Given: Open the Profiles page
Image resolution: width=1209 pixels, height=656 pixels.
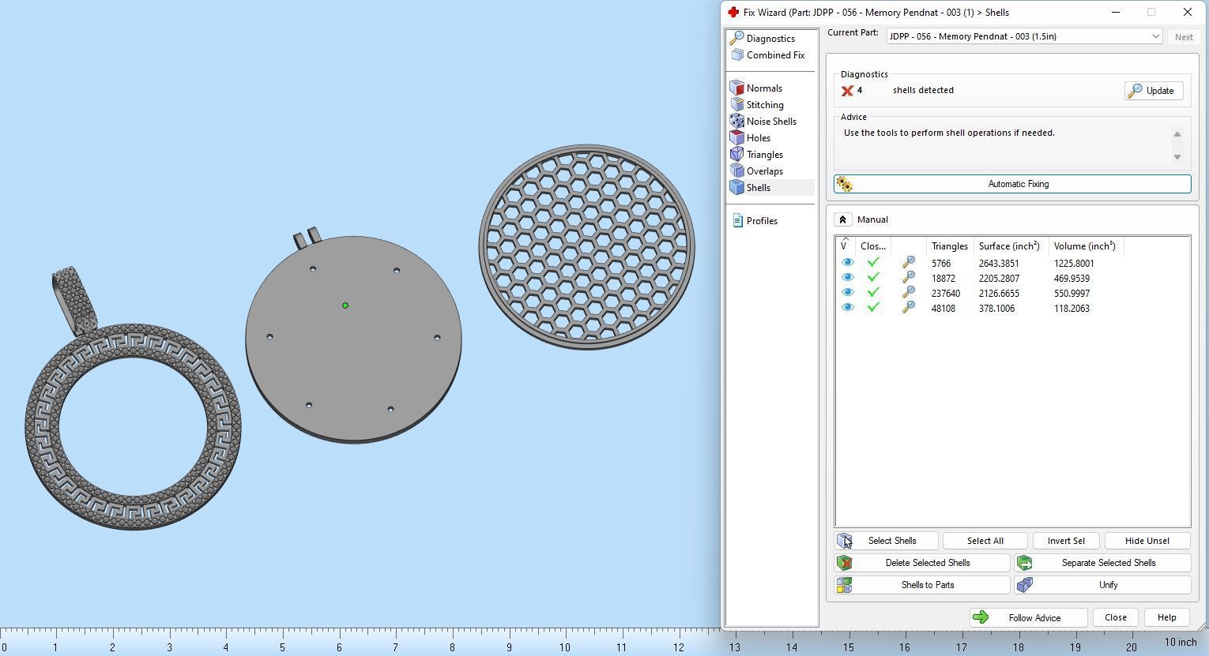Looking at the screenshot, I should 762,221.
